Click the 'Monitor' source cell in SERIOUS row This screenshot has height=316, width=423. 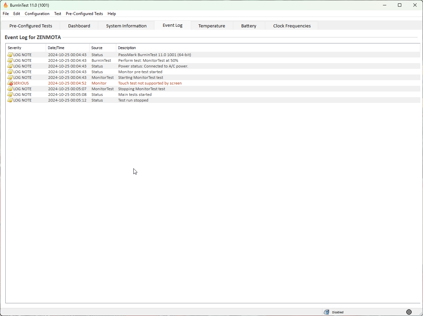99,83
